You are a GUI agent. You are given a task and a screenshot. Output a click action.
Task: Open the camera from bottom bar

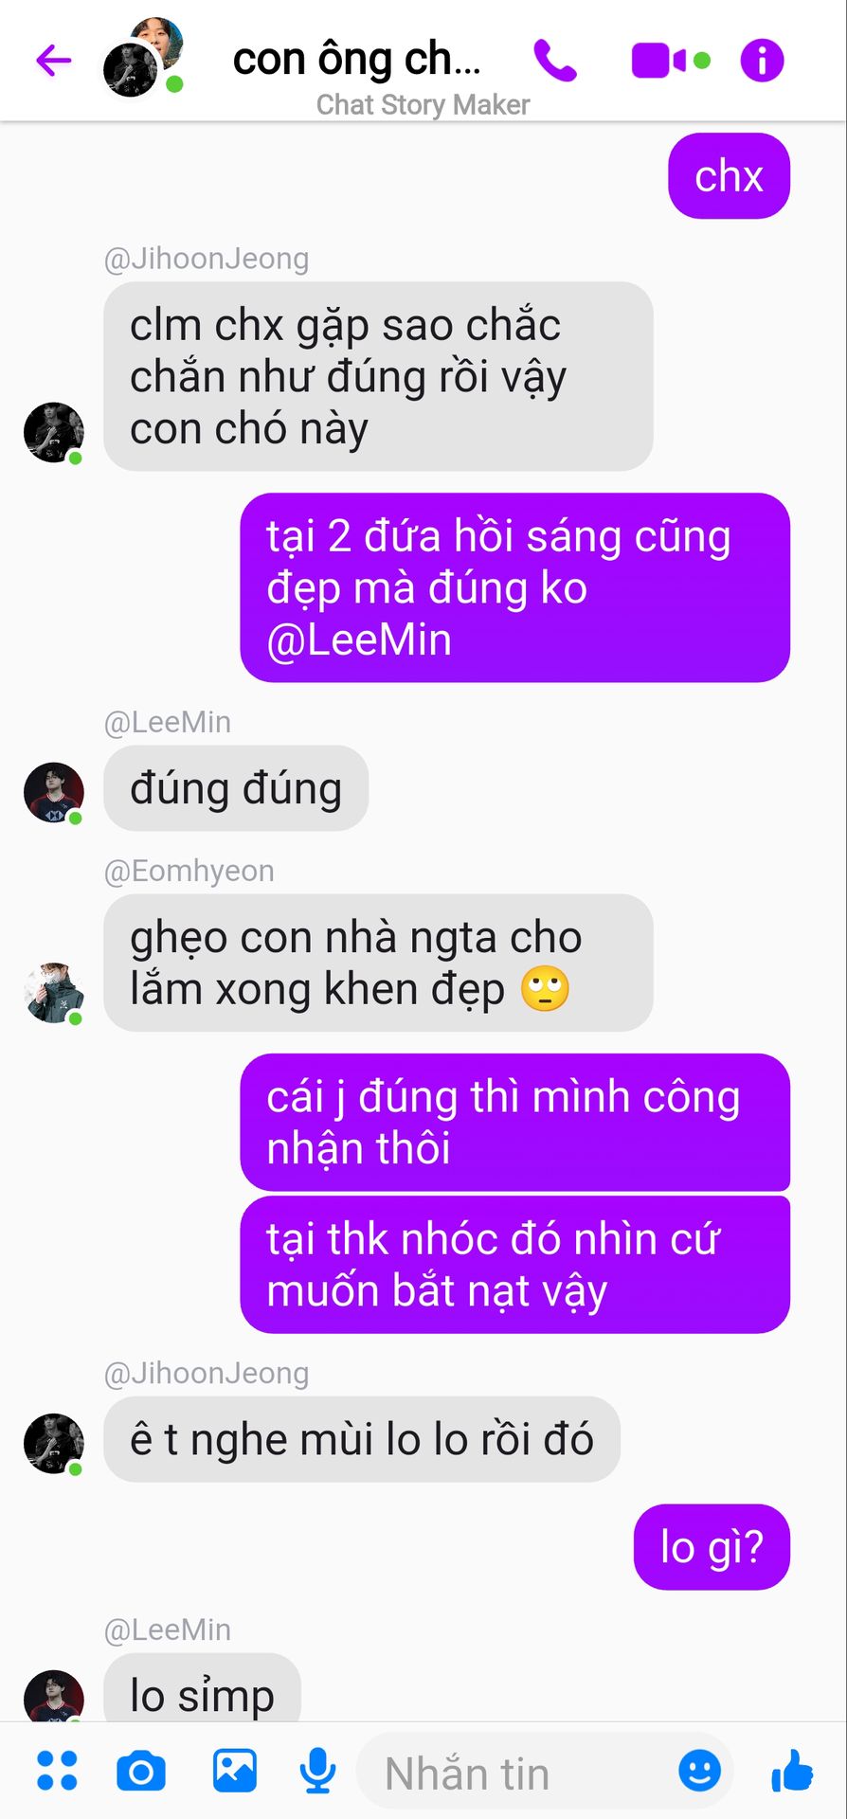tap(141, 1771)
